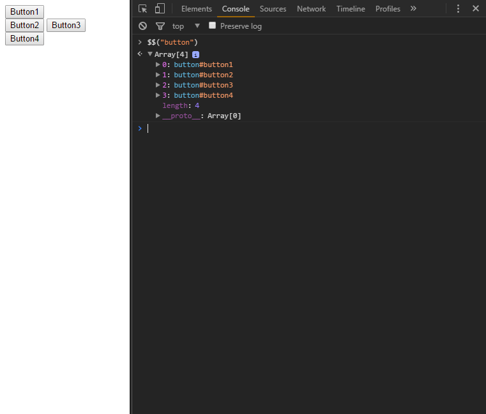This screenshot has height=414, width=486.
Task: Close the DevTools panel
Action: click(475, 8)
